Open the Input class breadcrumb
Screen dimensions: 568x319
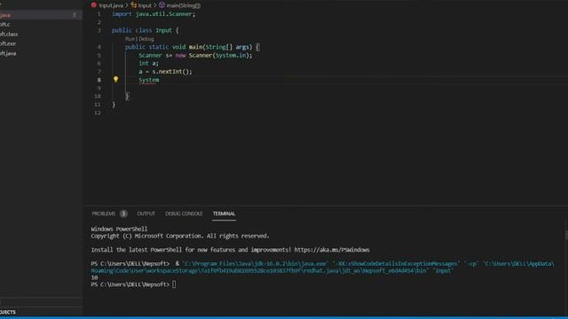(x=141, y=5)
